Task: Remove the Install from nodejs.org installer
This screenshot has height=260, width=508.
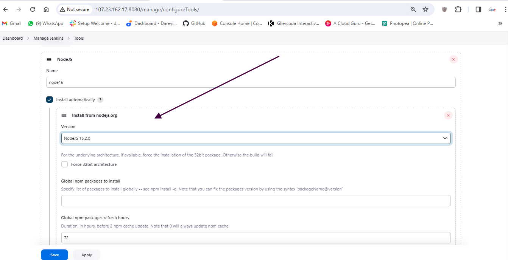Action: click(448, 115)
